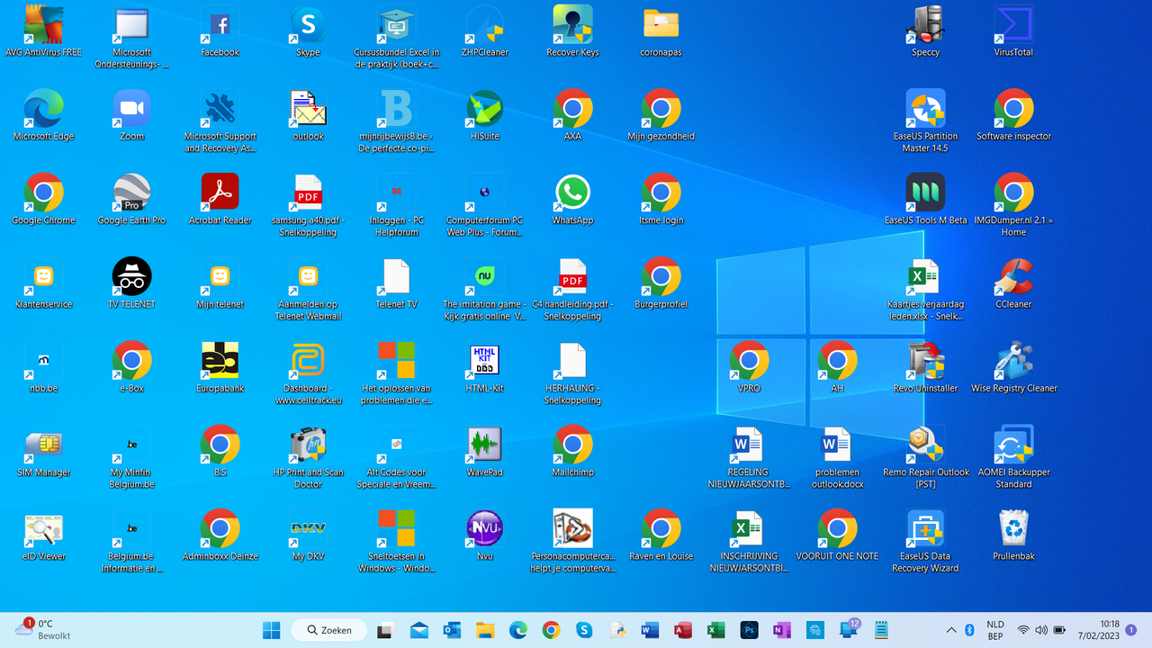Open the NLD BEP language switcher
The width and height of the screenshot is (1152, 648).
(x=995, y=630)
